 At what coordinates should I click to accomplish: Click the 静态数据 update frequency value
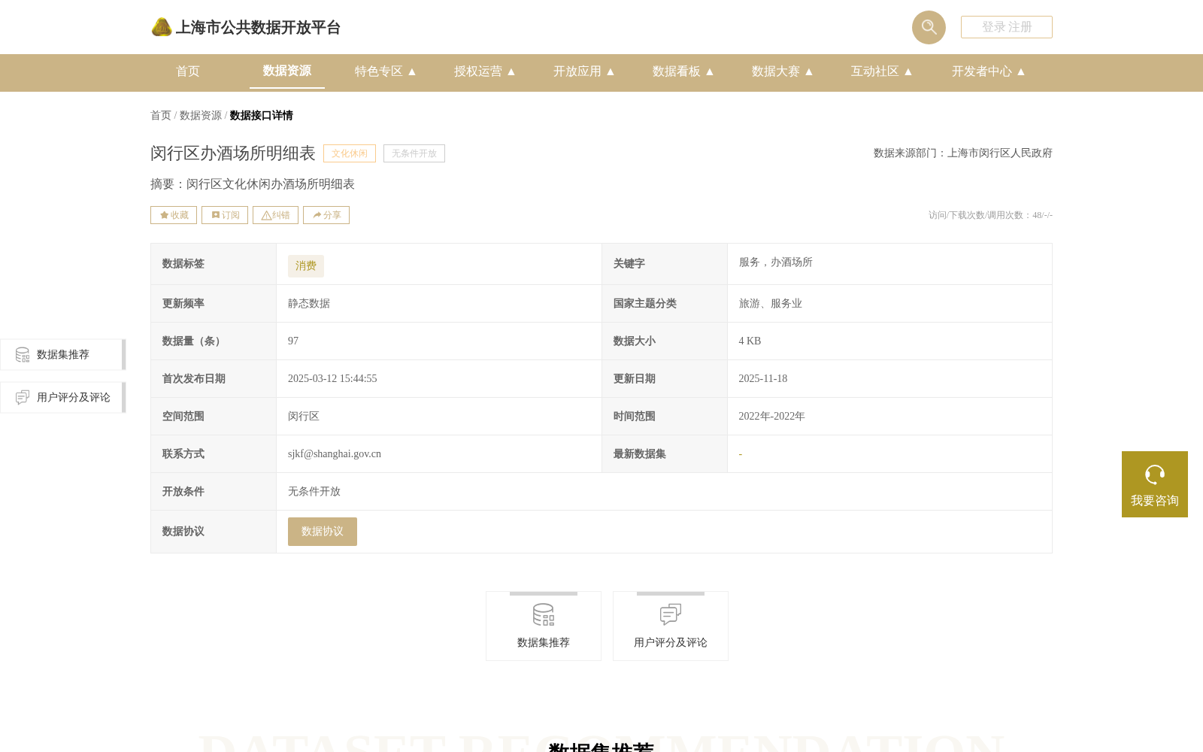309,304
